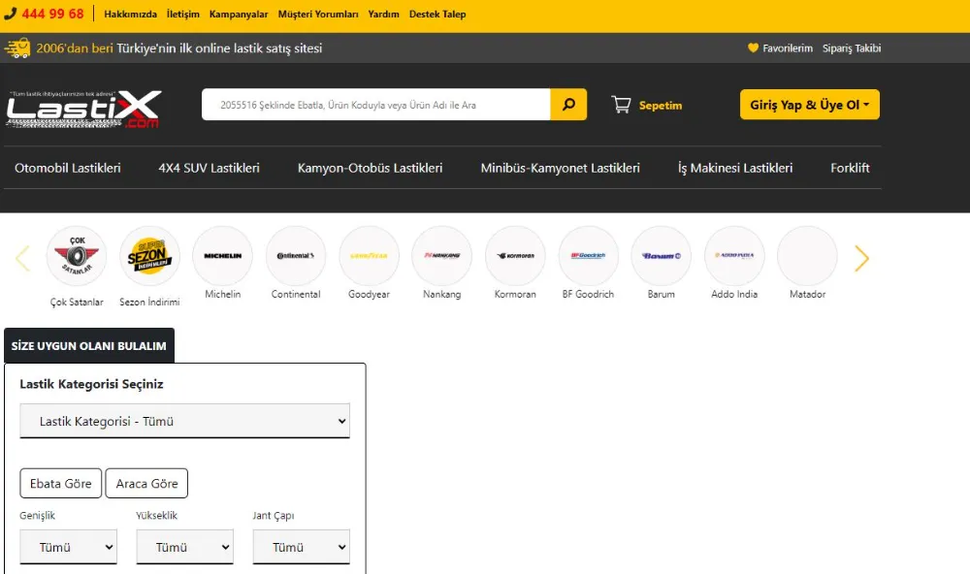
Task: Click the Addo India label text
Action: pos(734,294)
